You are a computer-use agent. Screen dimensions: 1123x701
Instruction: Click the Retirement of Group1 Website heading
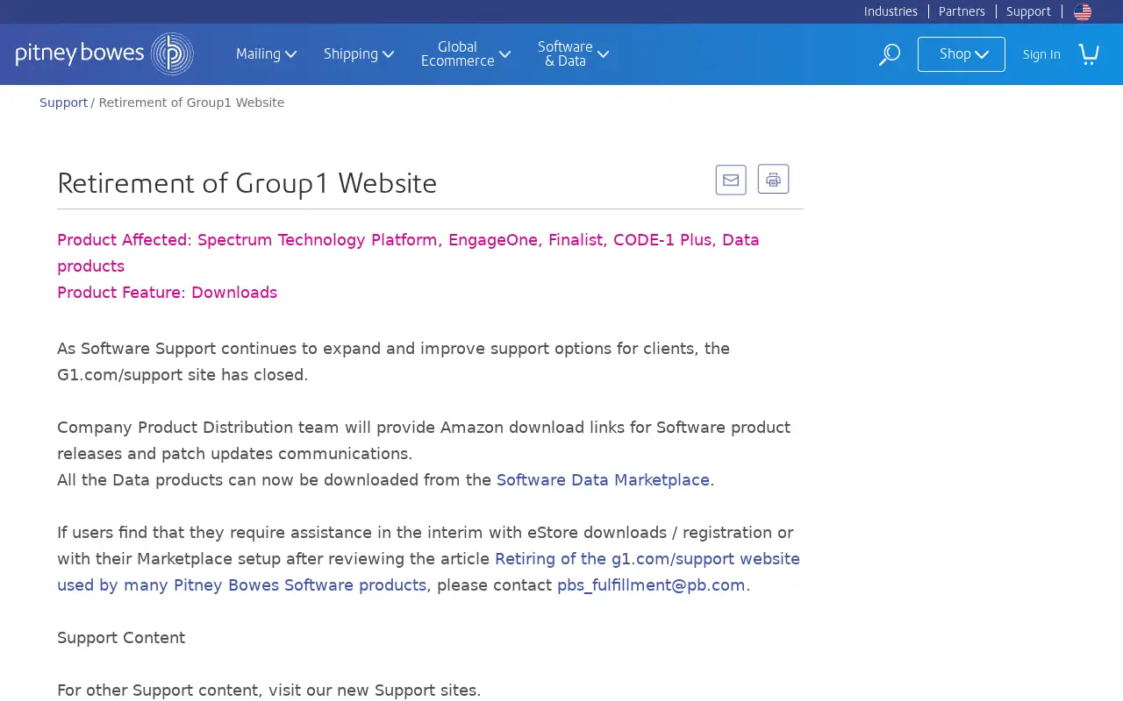coord(247,183)
